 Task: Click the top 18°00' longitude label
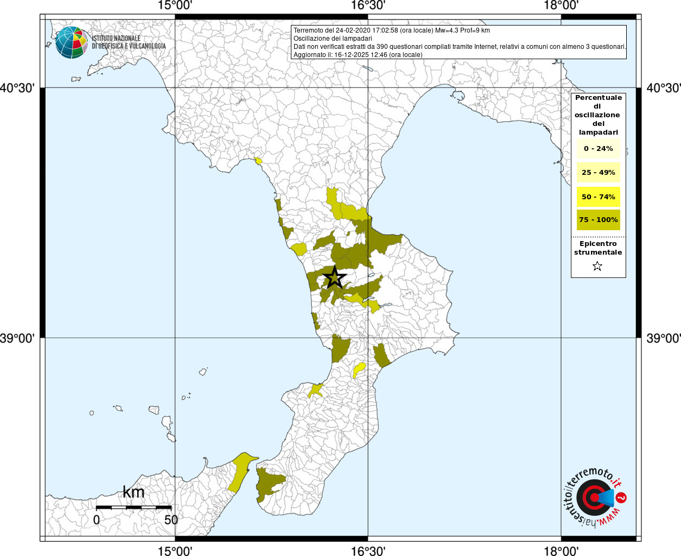(x=561, y=6)
